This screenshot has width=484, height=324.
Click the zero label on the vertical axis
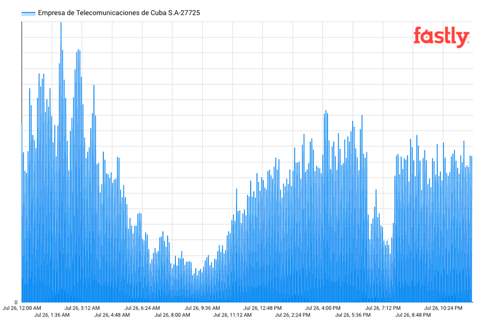(x=16, y=303)
